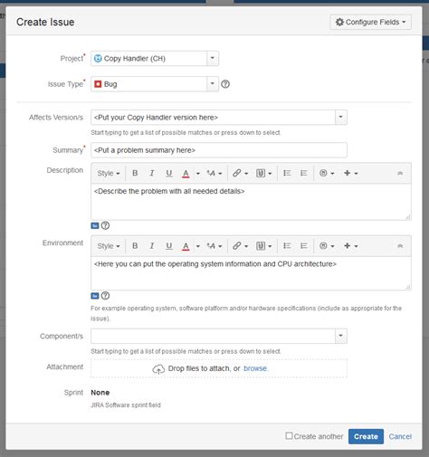
Task: Click Bold in the Environment toolbar
Action: coord(135,246)
